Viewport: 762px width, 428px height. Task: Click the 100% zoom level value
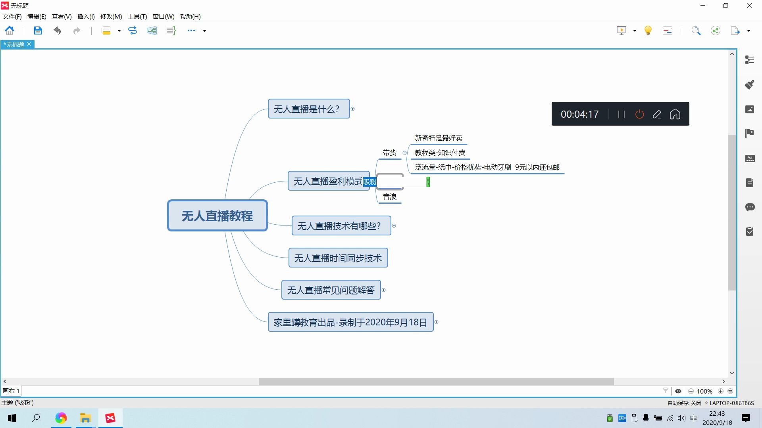click(704, 391)
